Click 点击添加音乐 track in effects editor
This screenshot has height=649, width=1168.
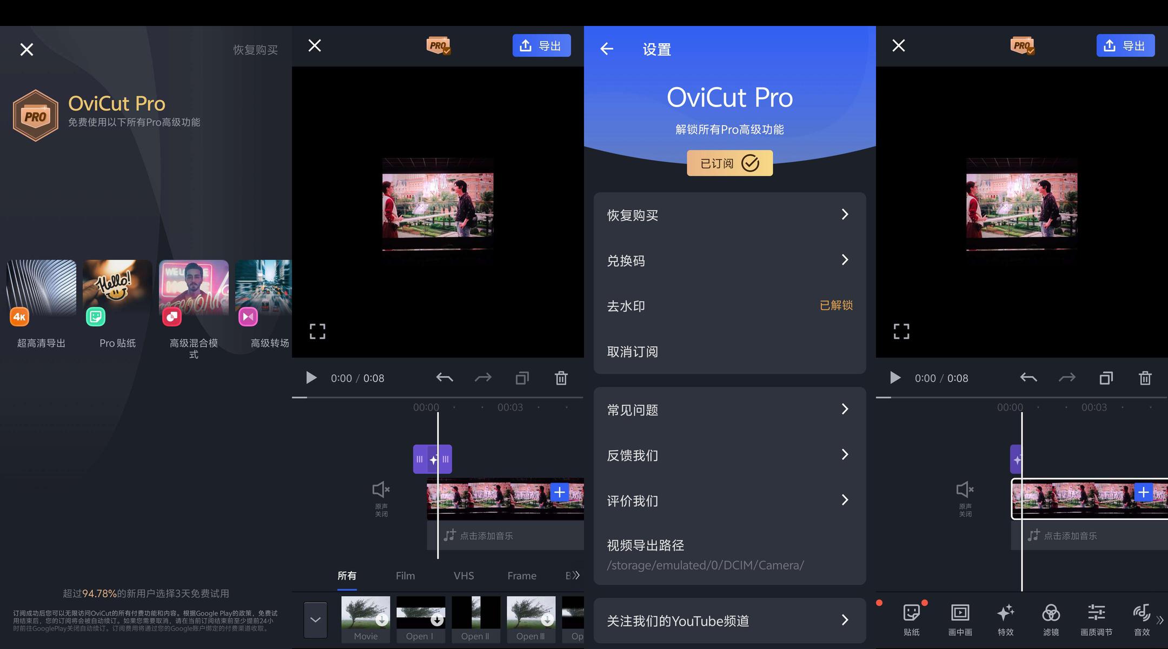point(505,535)
